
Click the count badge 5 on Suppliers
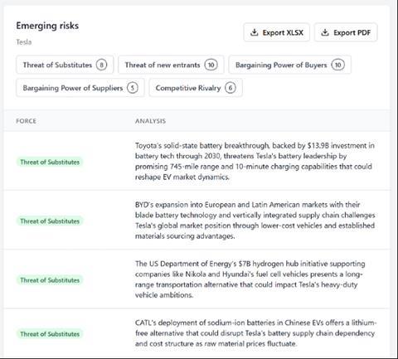tap(133, 88)
